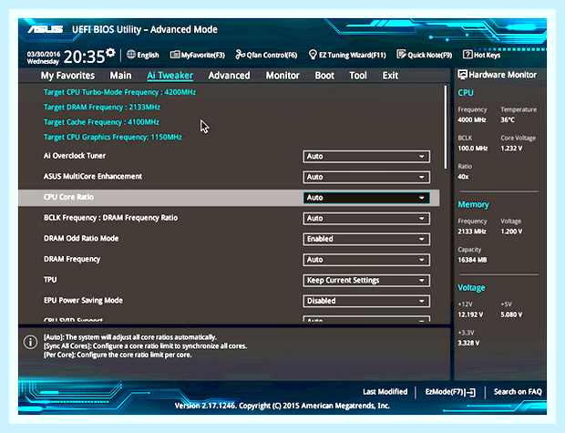Screen dimensions: 565x433
Task: Go to the Boot tab
Action: pos(324,76)
